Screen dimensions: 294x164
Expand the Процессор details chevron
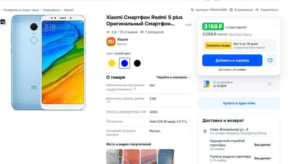(x=190, y=121)
